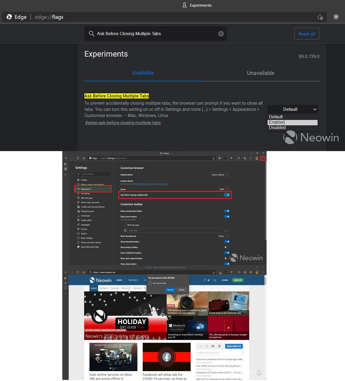Click the Edge logo in flags address bar
The width and height of the screenshot is (345, 381).
point(9,17)
